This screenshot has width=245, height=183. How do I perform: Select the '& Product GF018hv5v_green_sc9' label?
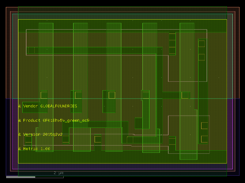coord(54,120)
